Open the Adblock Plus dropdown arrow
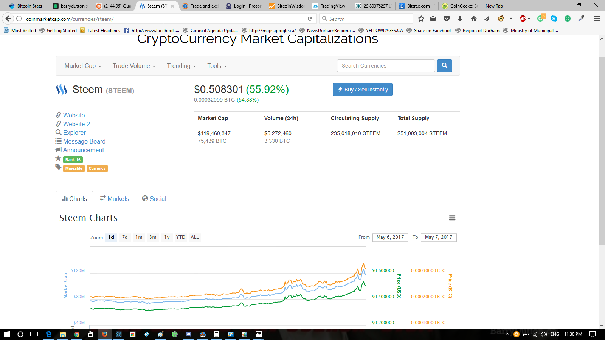Image resolution: width=605 pixels, height=340 pixels. (529, 19)
